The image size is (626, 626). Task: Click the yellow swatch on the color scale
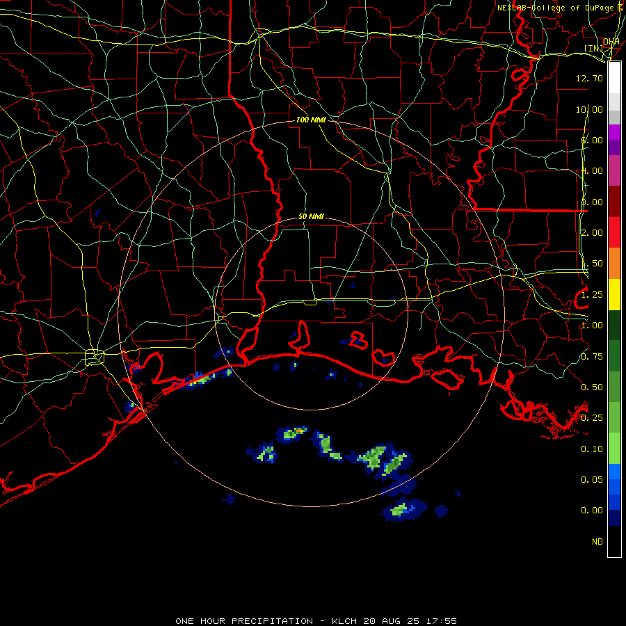tap(614, 295)
